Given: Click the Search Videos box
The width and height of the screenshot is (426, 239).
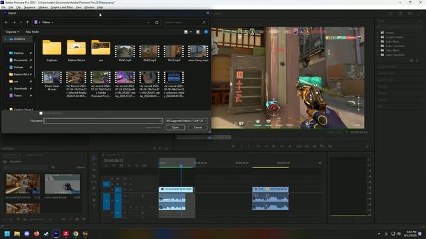Looking at the screenshot, I should pyautogui.click(x=185, y=23).
